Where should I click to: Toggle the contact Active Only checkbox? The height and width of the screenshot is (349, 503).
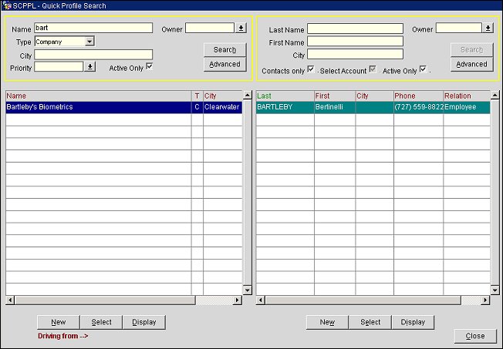[x=423, y=70]
